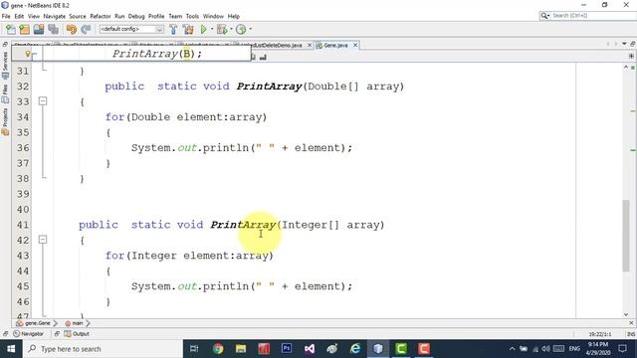Open the Debug menu
637x358 pixels.
click(136, 16)
